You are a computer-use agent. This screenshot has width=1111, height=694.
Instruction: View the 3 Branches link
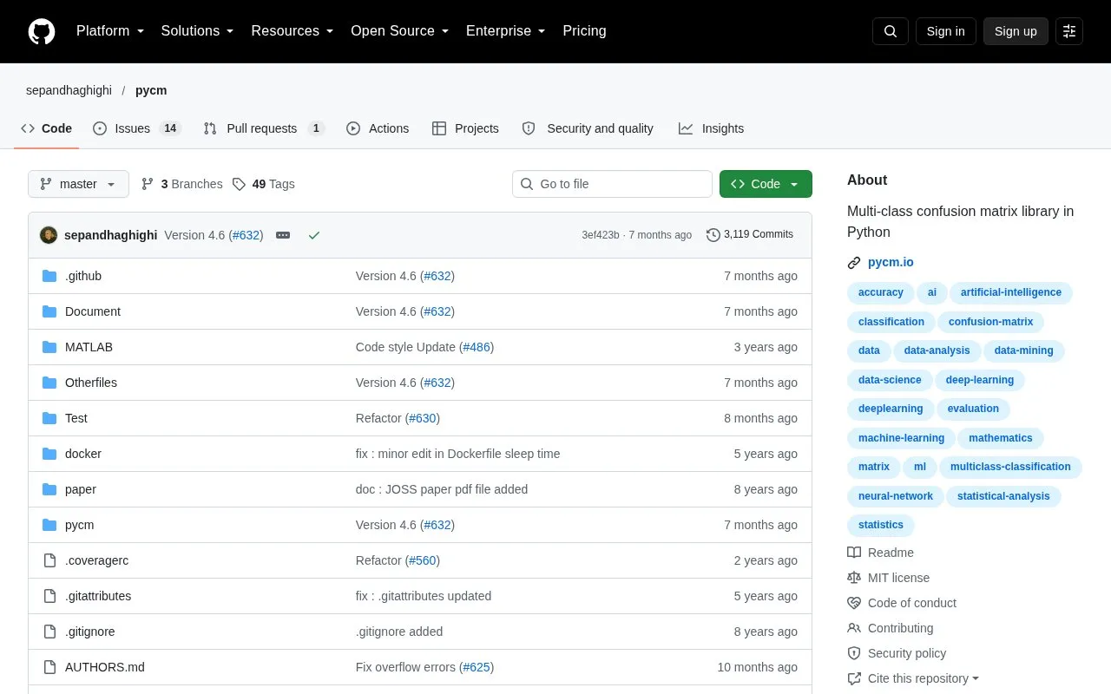pyautogui.click(x=181, y=184)
